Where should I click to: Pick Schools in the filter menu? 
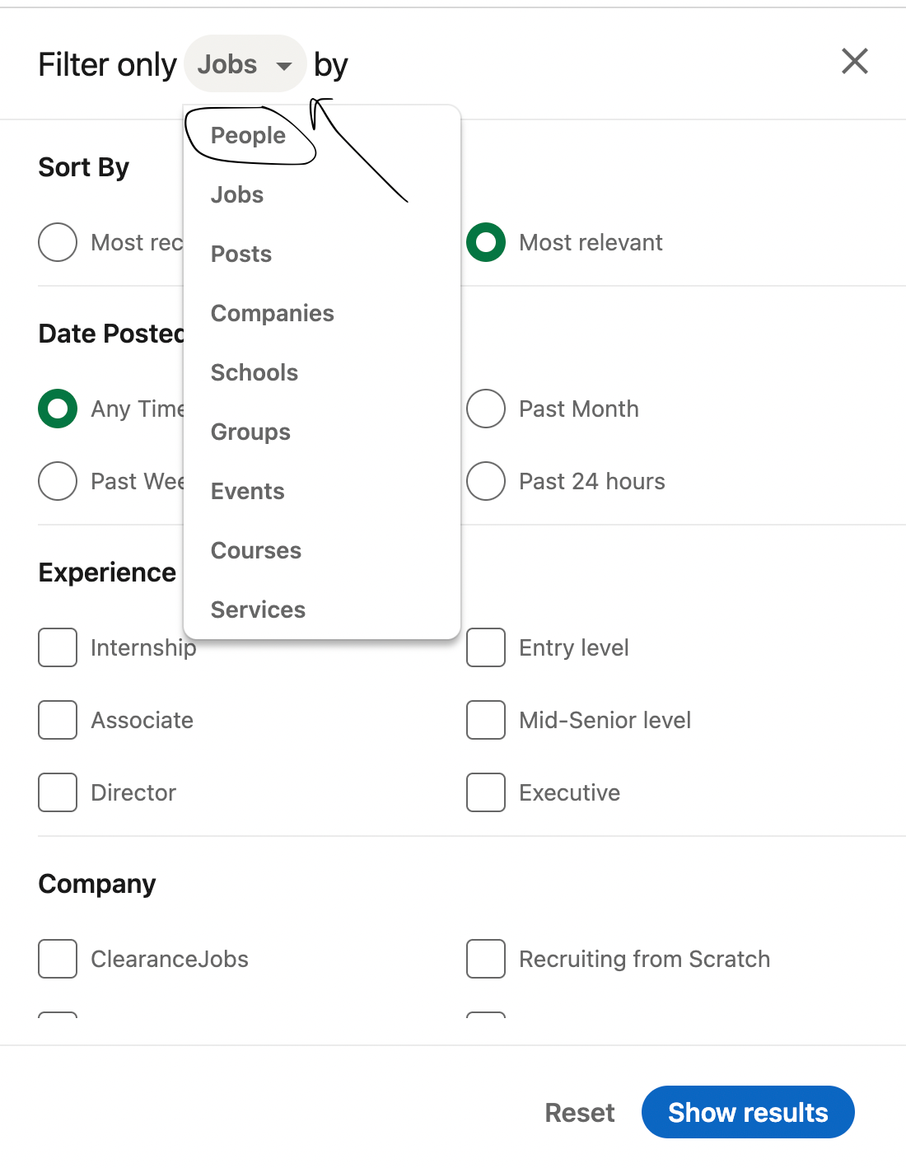[x=255, y=372]
